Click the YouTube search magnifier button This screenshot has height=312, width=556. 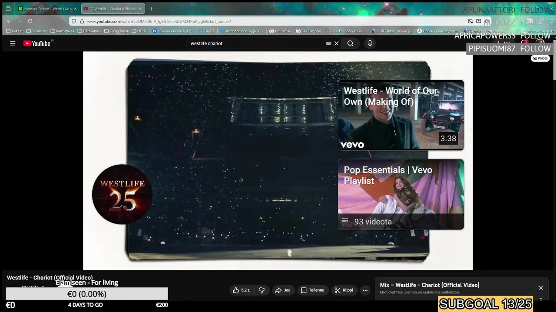pos(350,43)
